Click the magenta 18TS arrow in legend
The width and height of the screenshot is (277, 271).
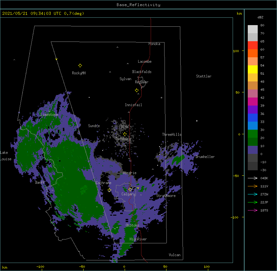coord(253,210)
